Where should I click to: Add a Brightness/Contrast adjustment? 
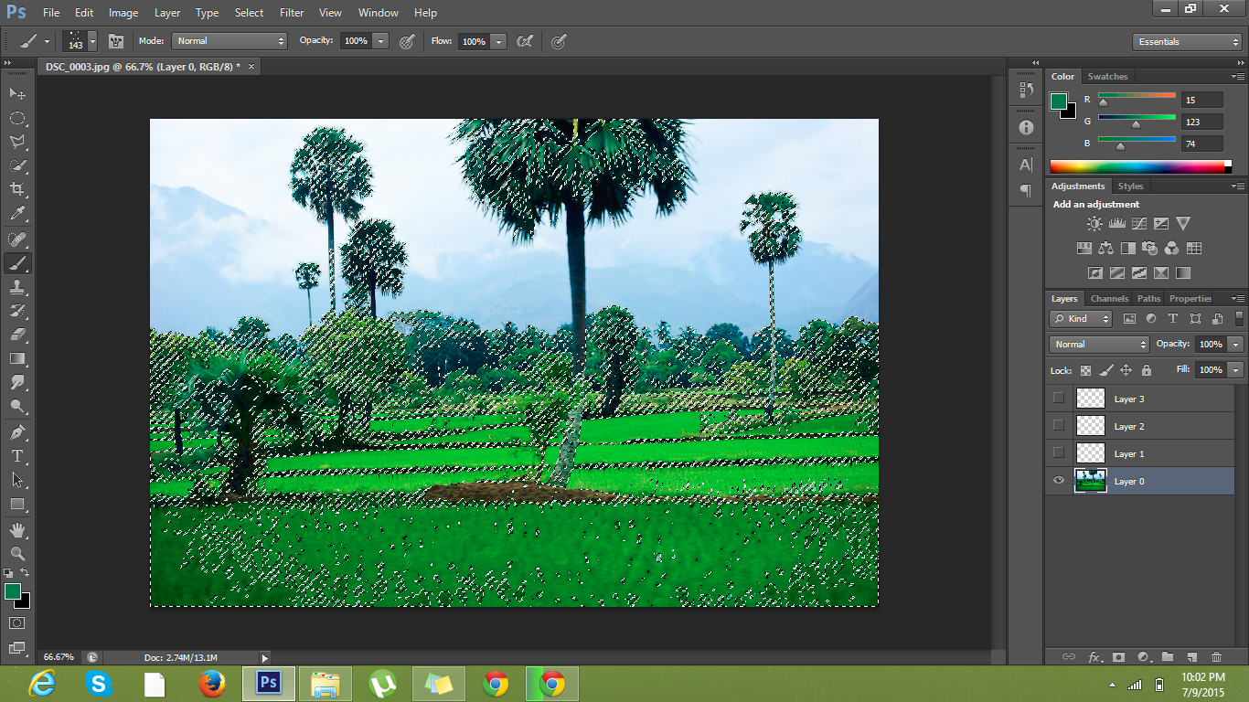(1094, 223)
